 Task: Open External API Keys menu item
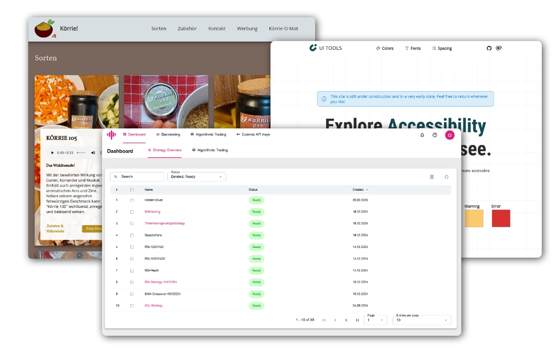(253, 134)
